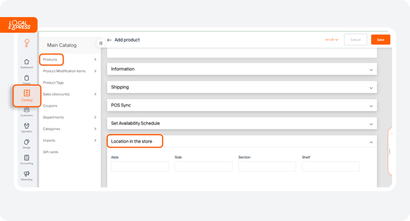The width and height of the screenshot is (410, 221).
Task: Open the Design icon in sidebar
Action: (x=26, y=142)
